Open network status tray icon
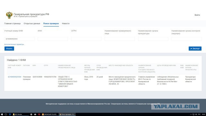Viewport: 206px width, 116px height. [x=193, y=114]
